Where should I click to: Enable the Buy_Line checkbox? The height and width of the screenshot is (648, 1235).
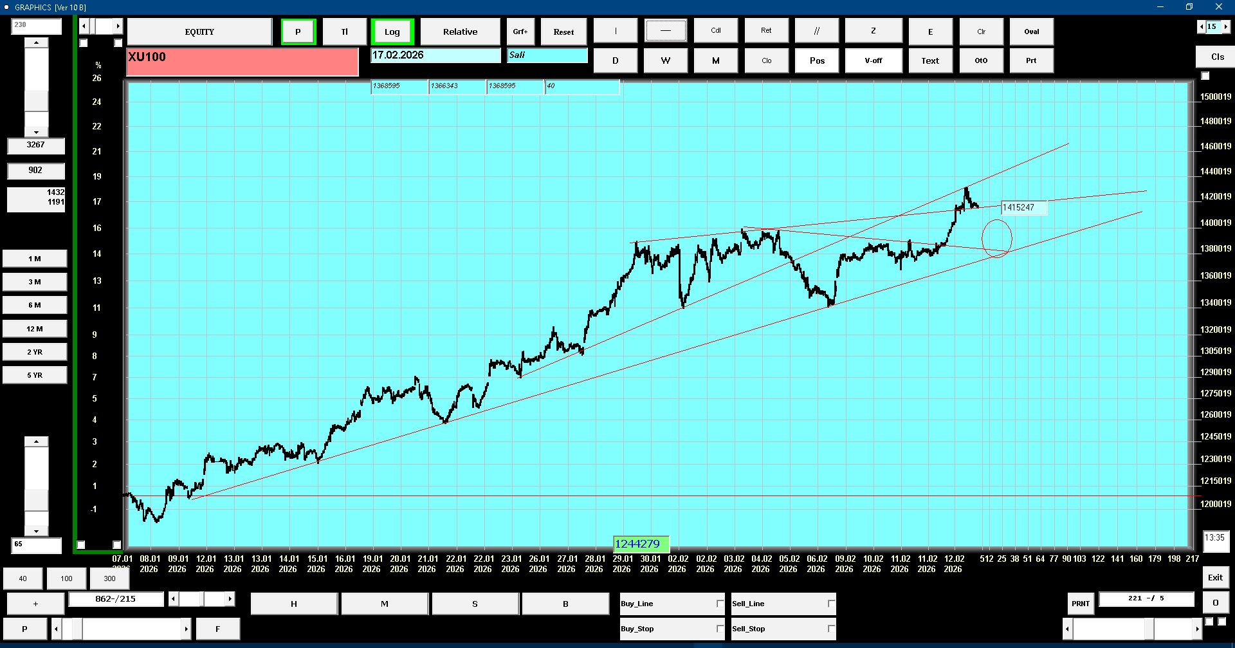720,604
